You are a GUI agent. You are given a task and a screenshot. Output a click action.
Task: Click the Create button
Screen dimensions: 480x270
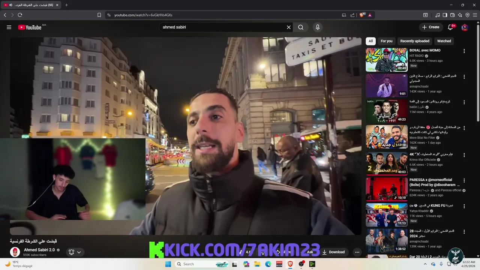(x=430, y=27)
